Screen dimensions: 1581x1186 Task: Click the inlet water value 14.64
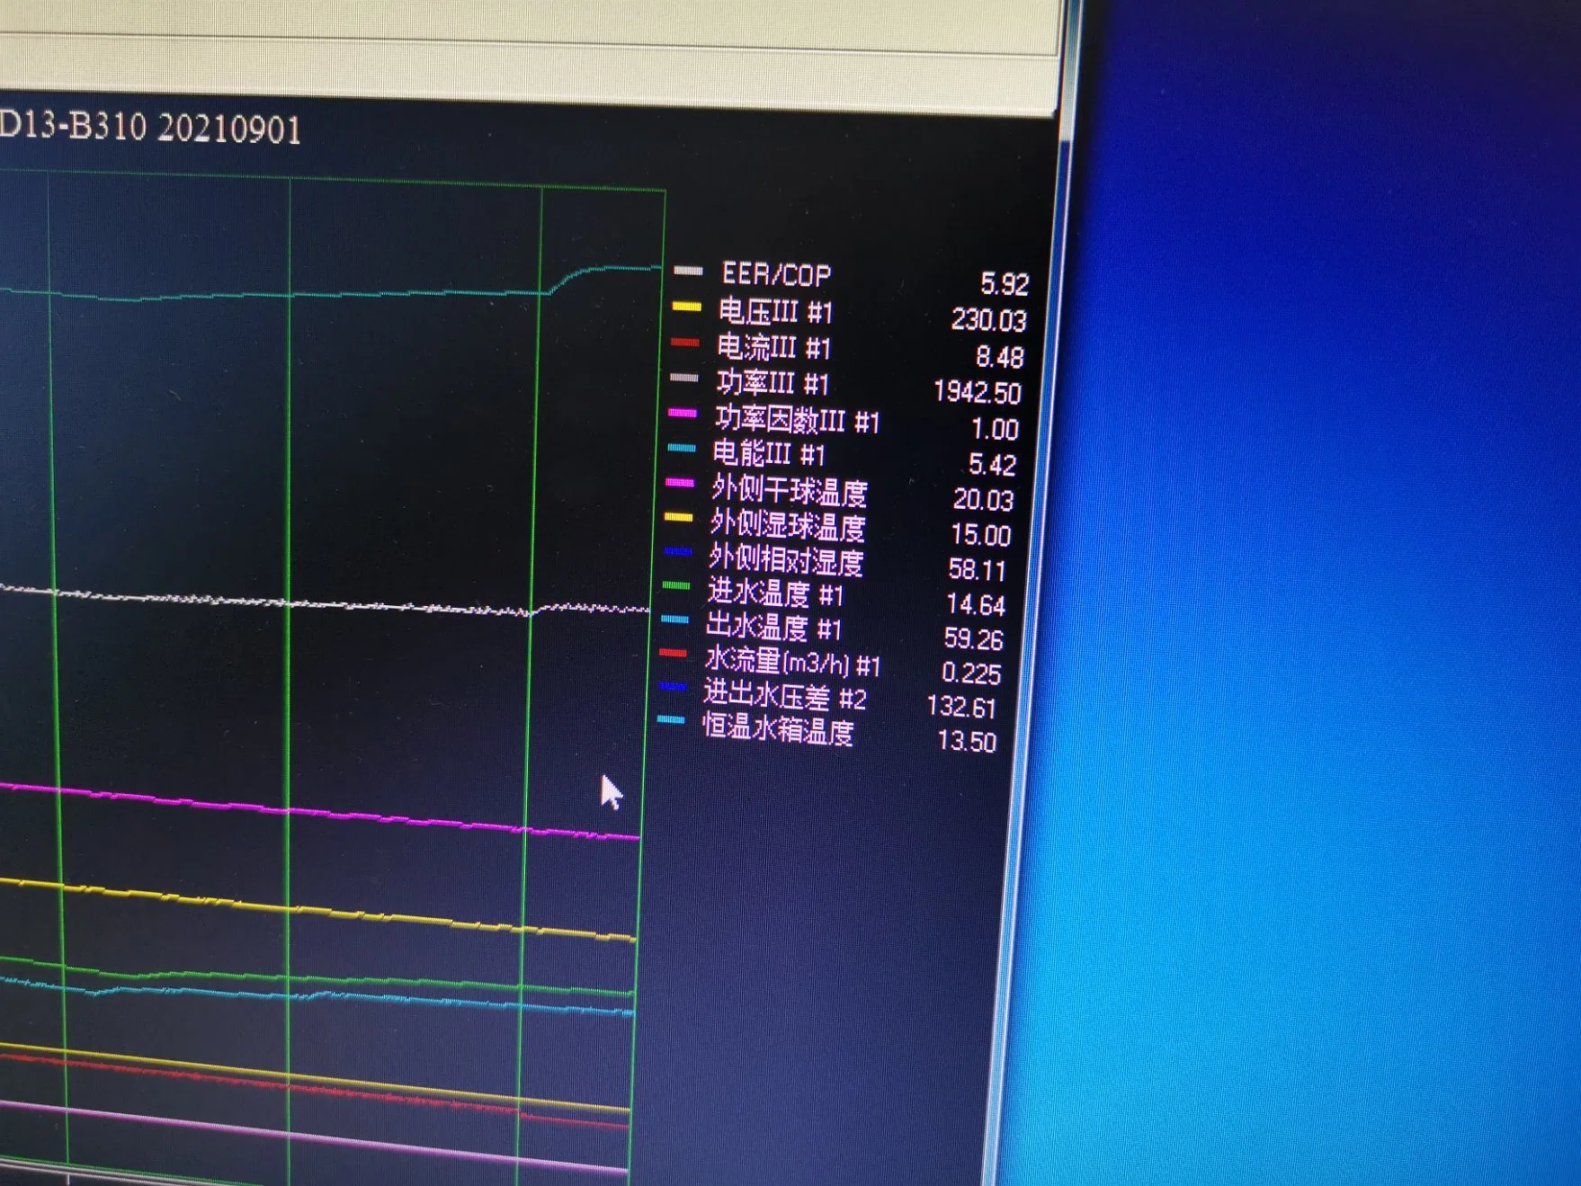point(975,604)
